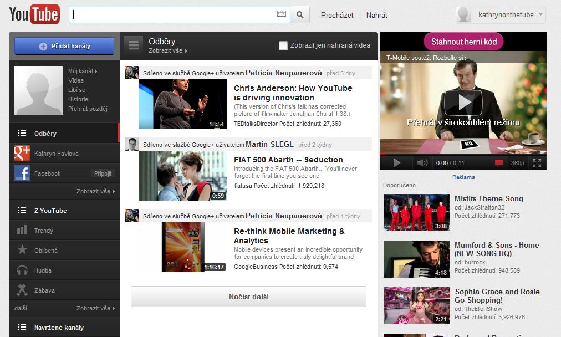Open the kathrynonthetube account dropdown arrow

540,14
